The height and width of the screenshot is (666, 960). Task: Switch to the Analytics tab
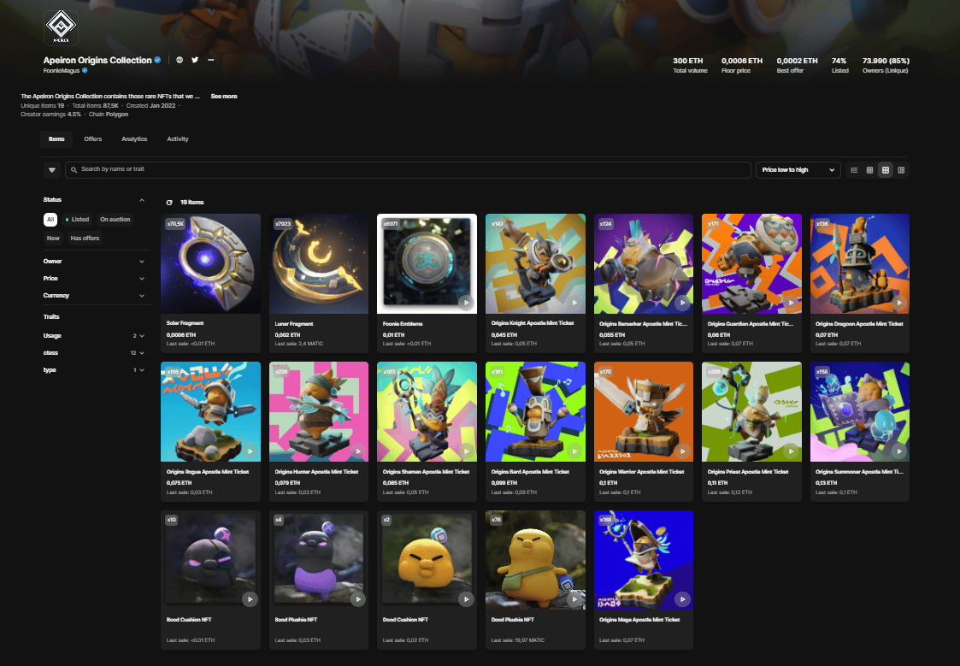tap(134, 139)
